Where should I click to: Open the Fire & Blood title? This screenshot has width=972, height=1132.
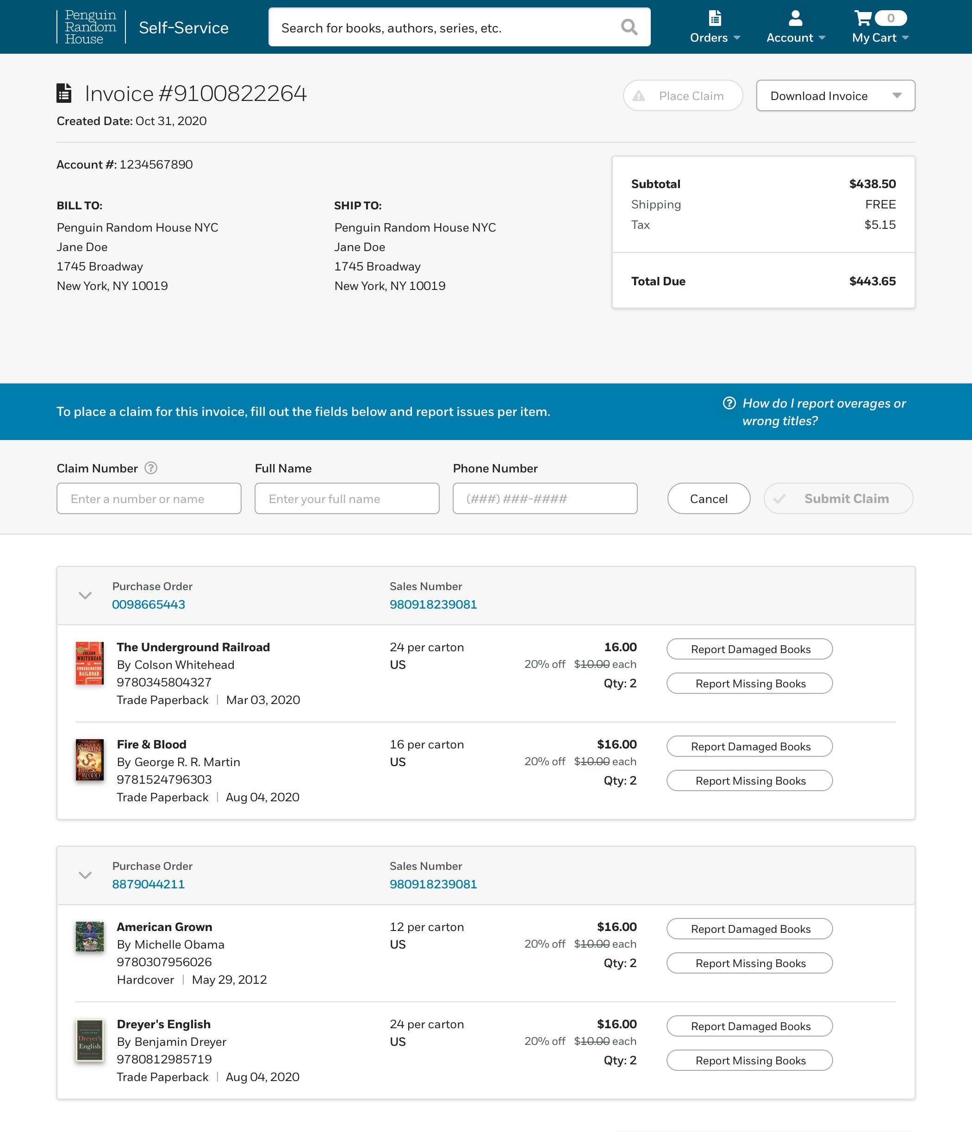(152, 745)
